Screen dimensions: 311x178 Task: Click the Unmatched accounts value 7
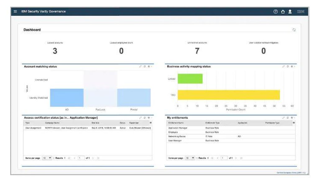click(x=197, y=51)
